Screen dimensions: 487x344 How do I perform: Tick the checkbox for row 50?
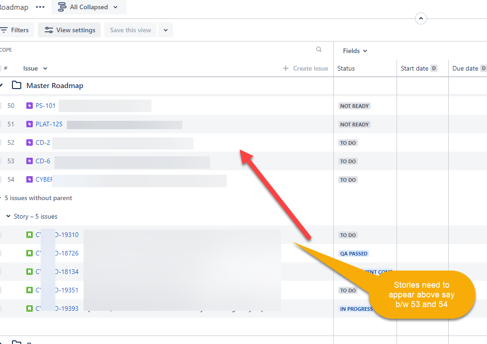0,106
